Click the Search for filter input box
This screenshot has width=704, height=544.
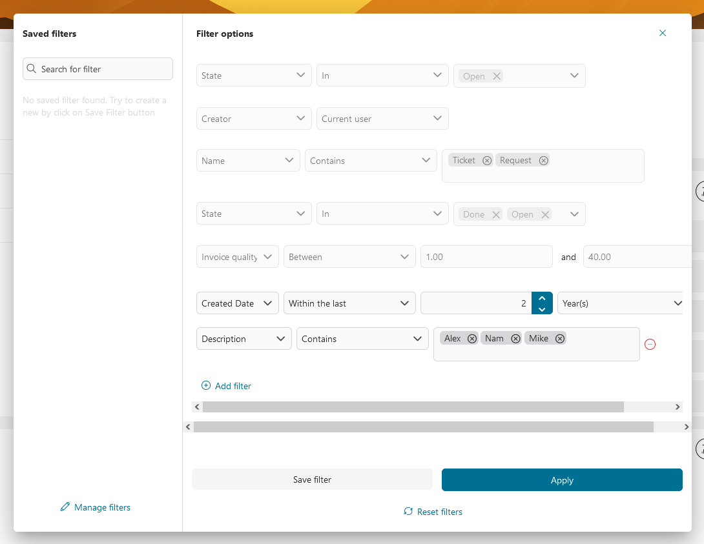tap(98, 68)
